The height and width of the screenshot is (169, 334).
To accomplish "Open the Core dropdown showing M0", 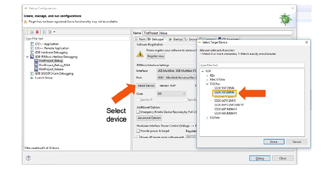I will 171,94.
